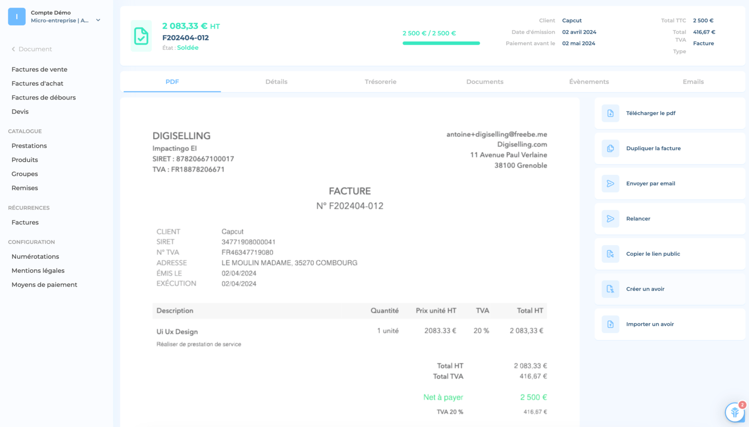This screenshot has width=749, height=427.
Task: Click the Importer un avoir icon
Action: [x=610, y=324]
